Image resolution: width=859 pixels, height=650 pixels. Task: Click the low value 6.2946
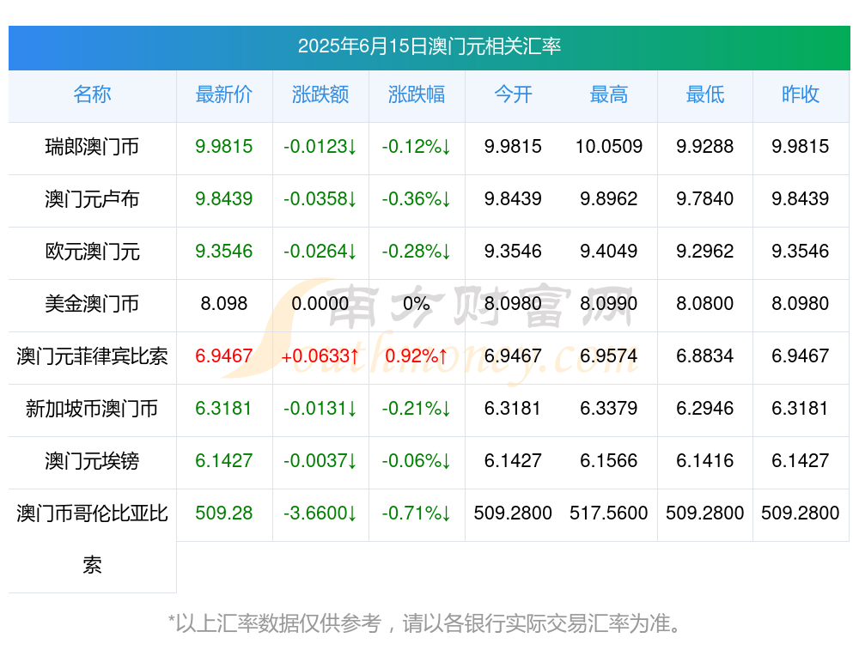tap(705, 408)
